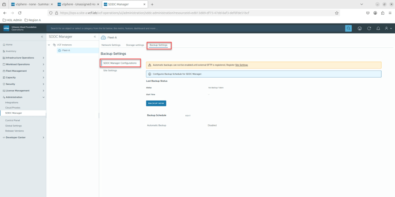
Task: Switch to vSphere none Summary tab
Action: [32, 4]
